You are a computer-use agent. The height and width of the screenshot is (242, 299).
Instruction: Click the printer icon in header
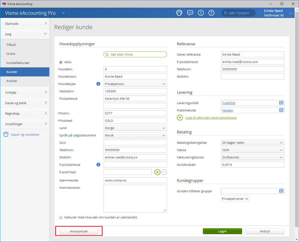[179, 13]
